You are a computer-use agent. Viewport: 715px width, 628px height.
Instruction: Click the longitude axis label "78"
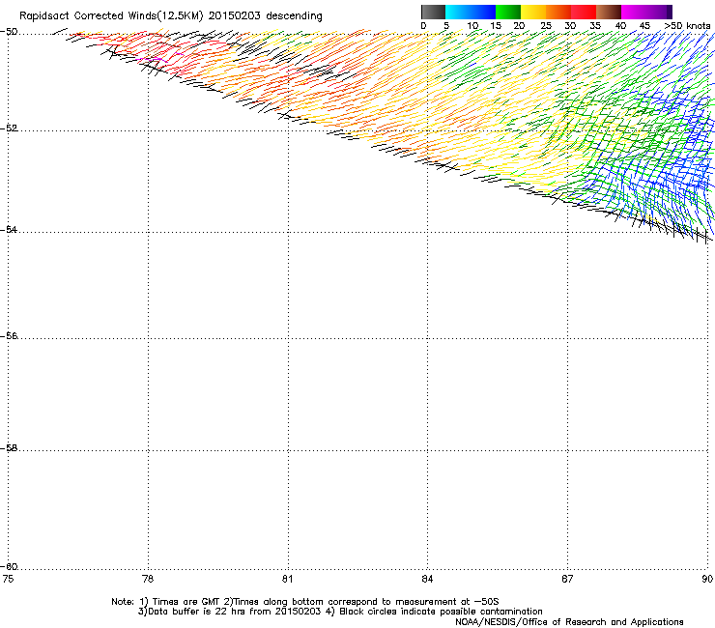(148, 579)
